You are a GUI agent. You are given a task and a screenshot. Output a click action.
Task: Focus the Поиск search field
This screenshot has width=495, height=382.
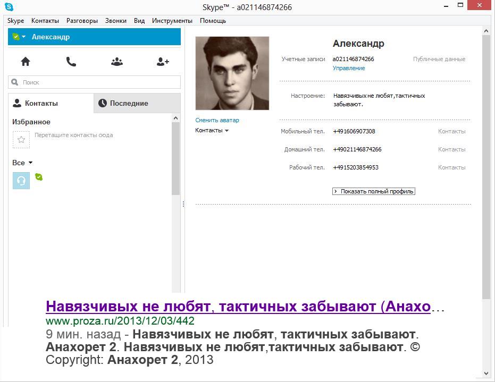click(x=95, y=82)
